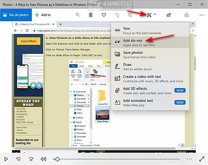Select the Draw menu option
The image size is (208, 165).
(150, 67)
